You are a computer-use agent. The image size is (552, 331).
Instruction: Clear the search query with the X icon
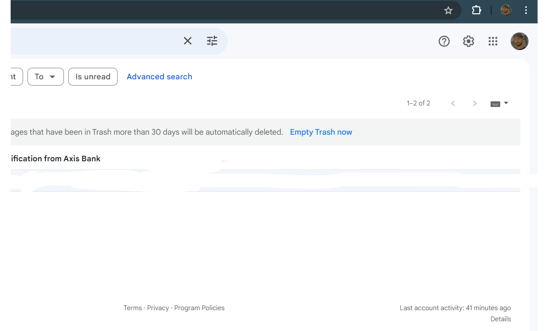[187, 41]
